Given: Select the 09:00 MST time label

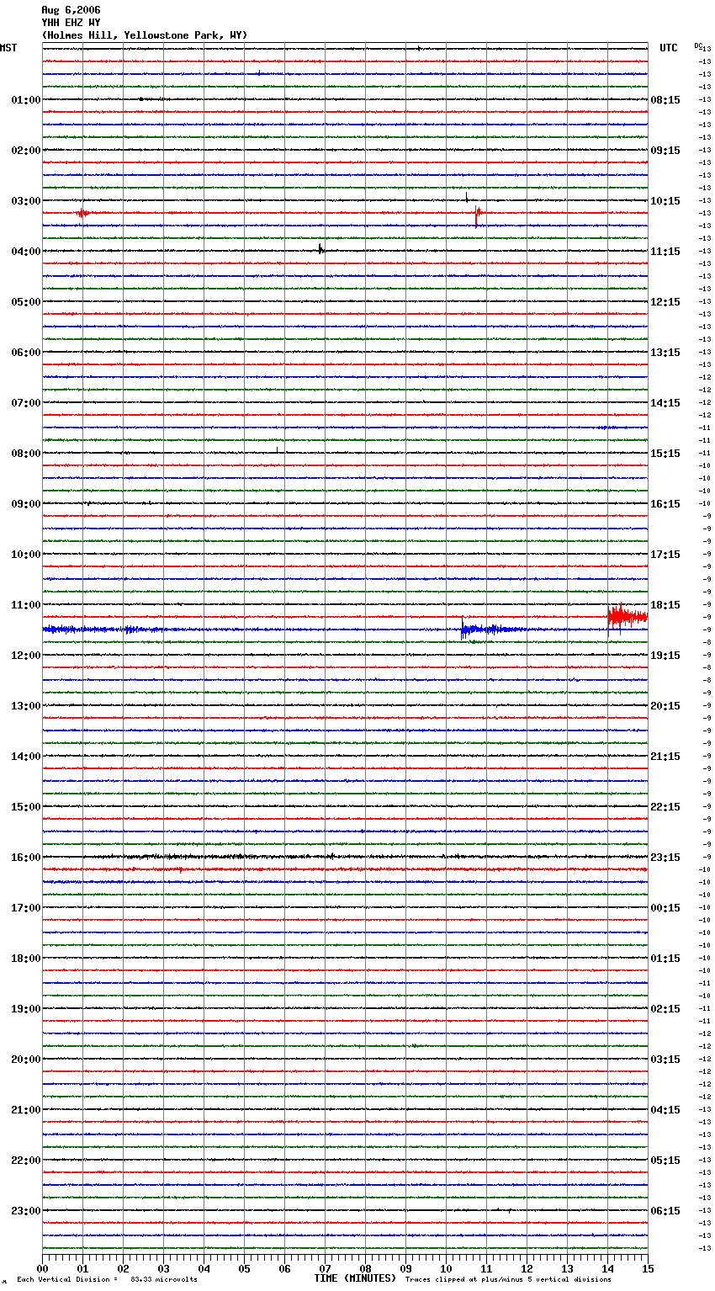Looking at the screenshot, I should tap(26, 504).
